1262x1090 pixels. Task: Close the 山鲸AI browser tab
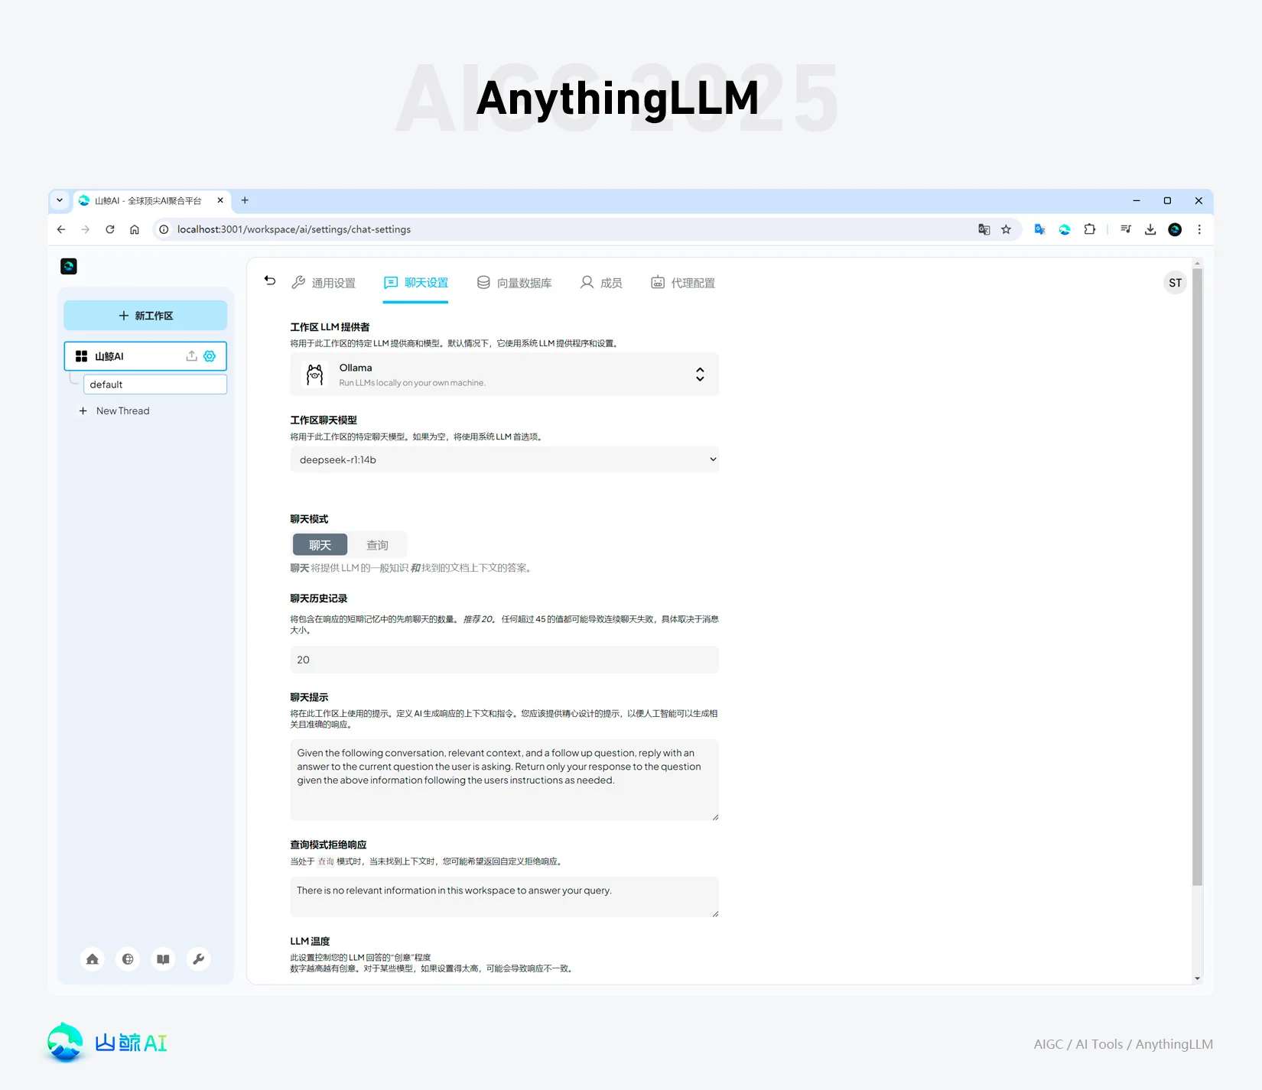[x=220, y=200]
